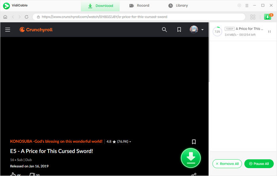Click the user profile avatar
The height and width of the screenshot is (176, 277).
click(x=194, y=30)
